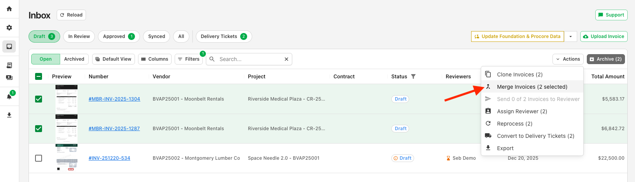Open the payments sidebar icon below receipts
The height and width of the screenshot is (182, 635).
[9, 78]
